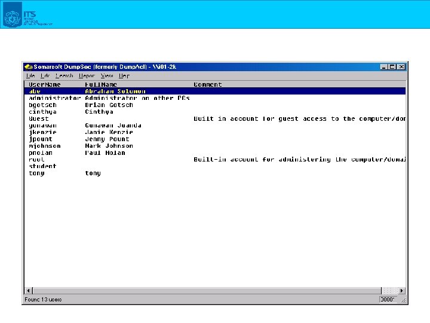Open the View menu
Image resolution: width=430 pixels, height=323 pixels.
(x=107, y=75)
